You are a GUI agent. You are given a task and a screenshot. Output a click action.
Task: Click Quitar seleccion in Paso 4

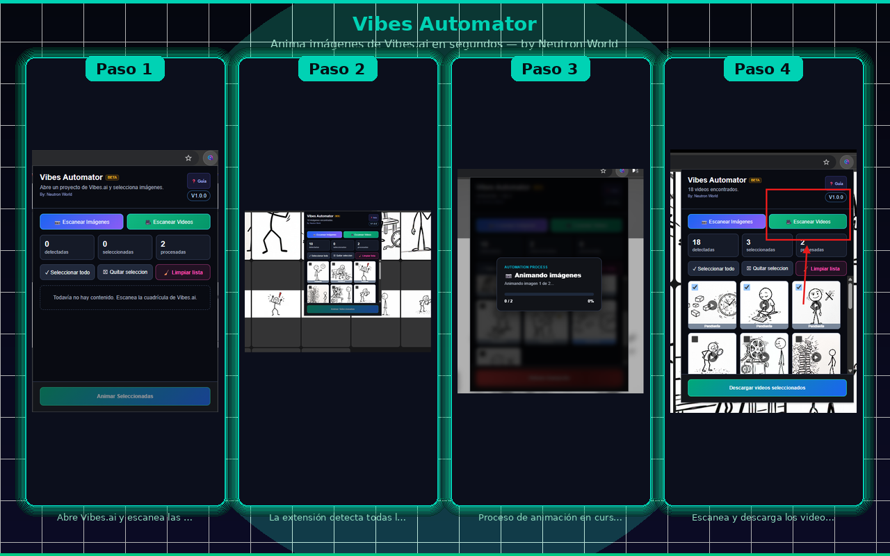click(x=768, y=268)
